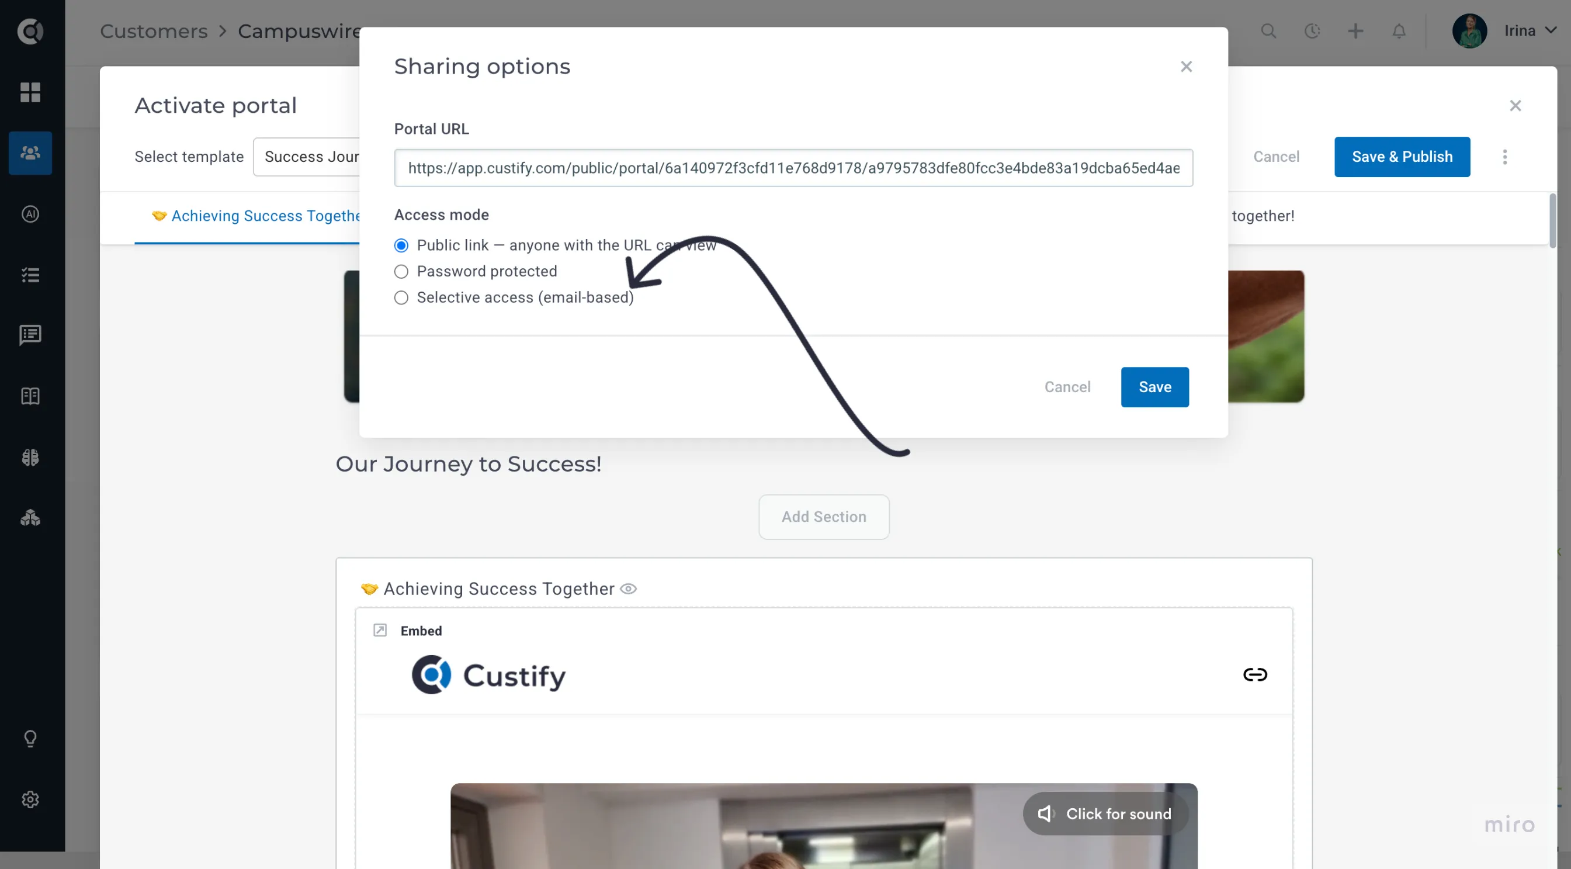Click Irina's profile avatar
Image resolution: width=1571 pixels, height=869 pixels.
(1469, 30)
